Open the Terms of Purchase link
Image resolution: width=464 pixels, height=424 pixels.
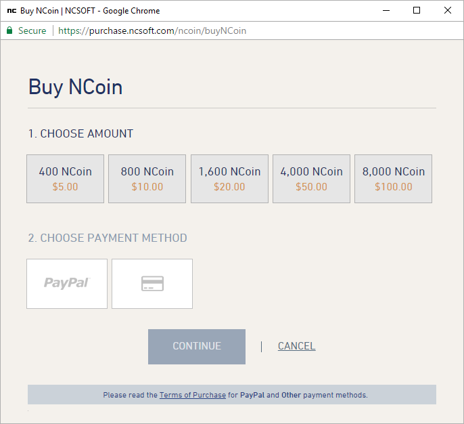[193, 395]
